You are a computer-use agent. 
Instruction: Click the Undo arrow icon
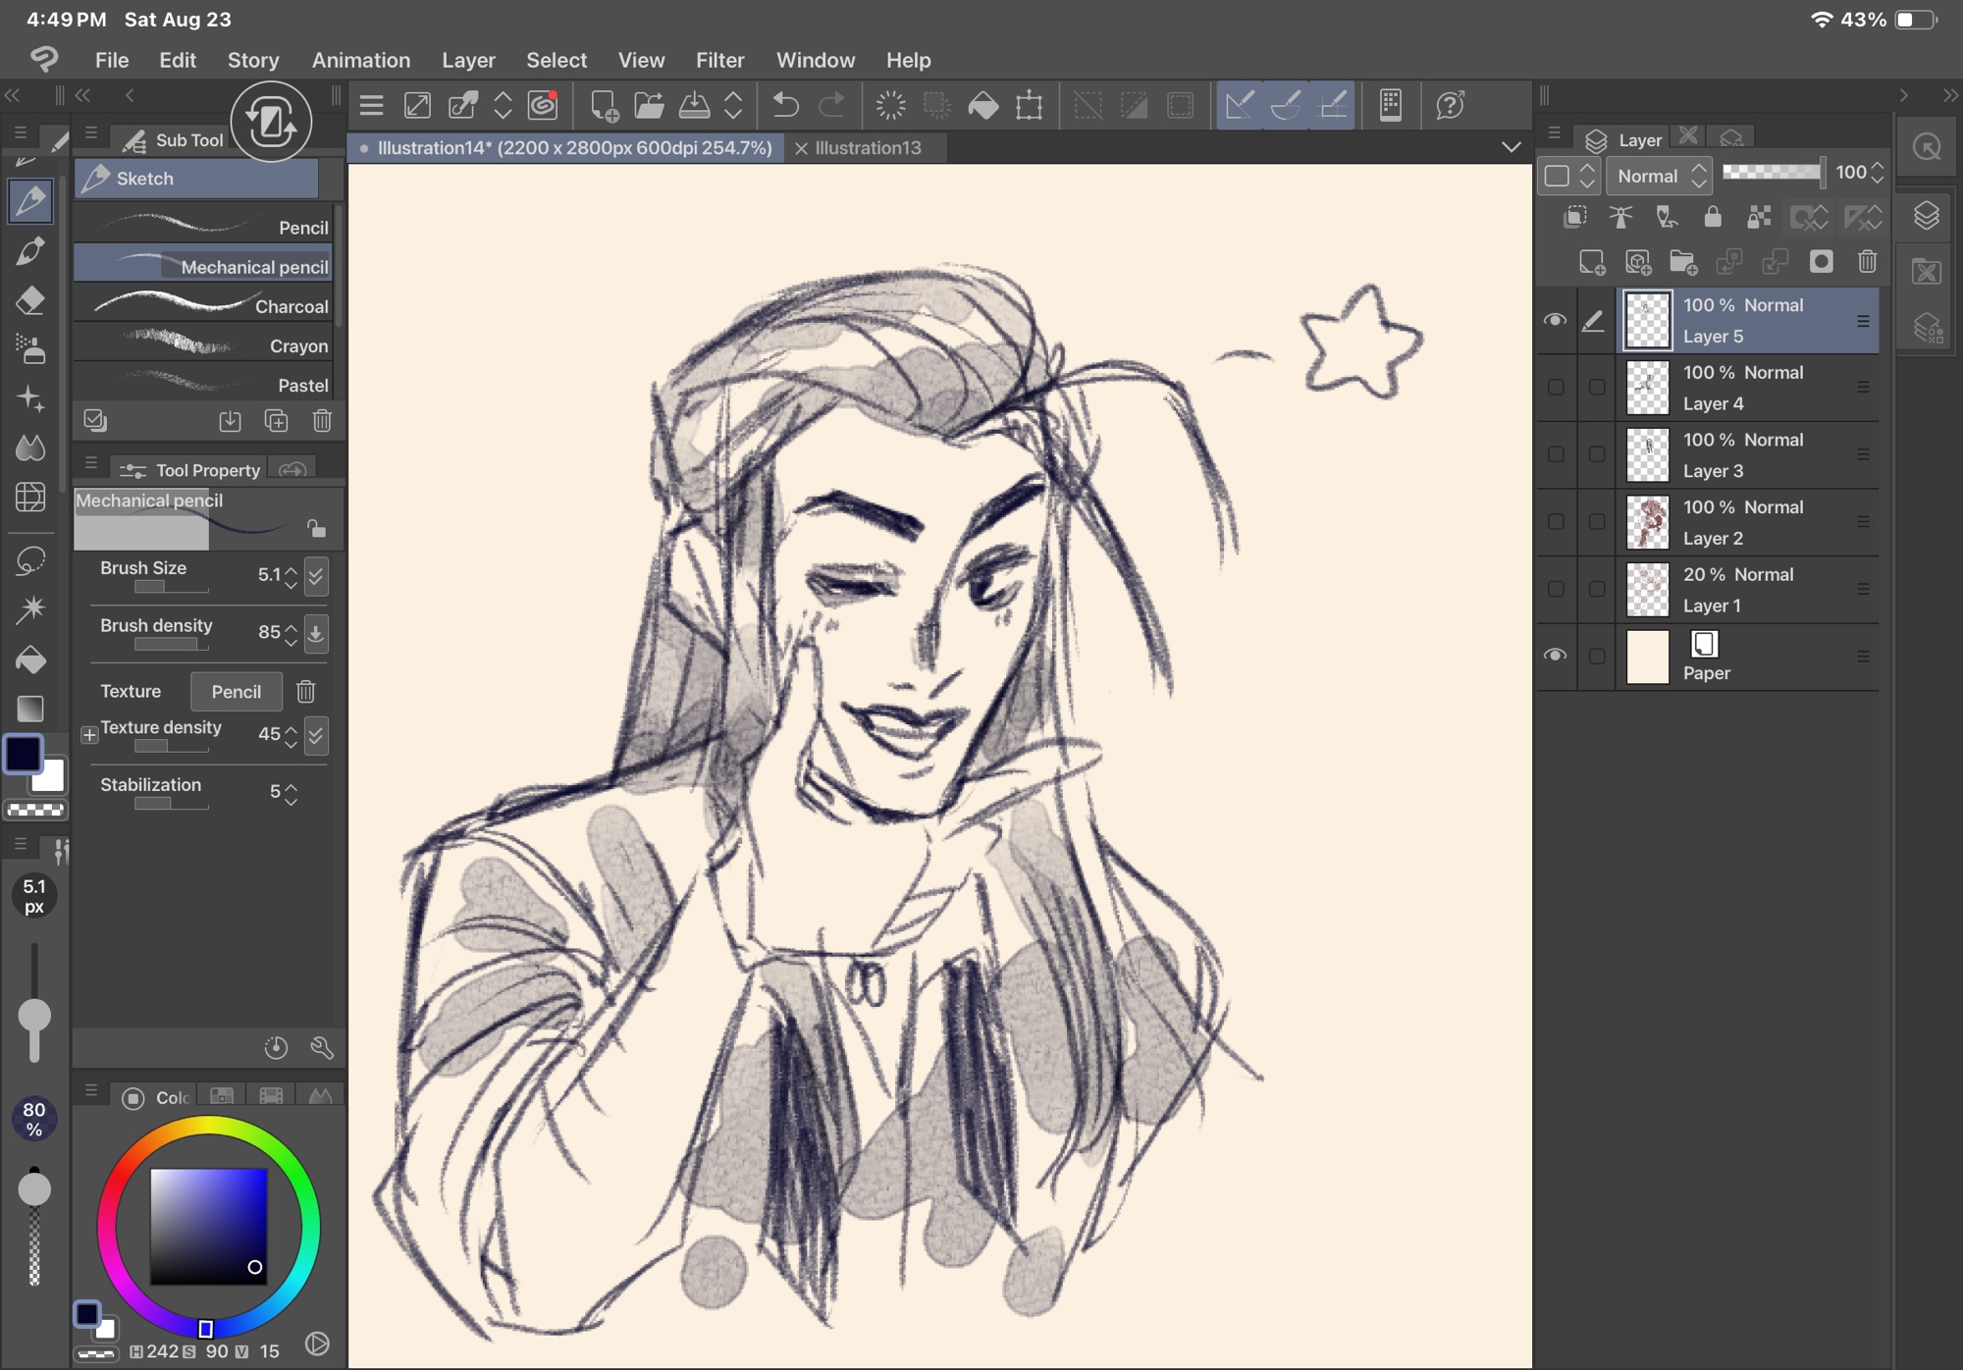tap(785, 105)
